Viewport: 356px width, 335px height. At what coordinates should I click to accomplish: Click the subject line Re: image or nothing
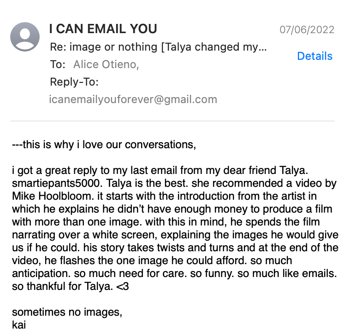(x=158, y=47)
